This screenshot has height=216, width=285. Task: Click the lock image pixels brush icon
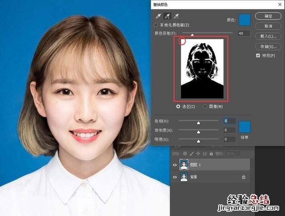(191, 154)
